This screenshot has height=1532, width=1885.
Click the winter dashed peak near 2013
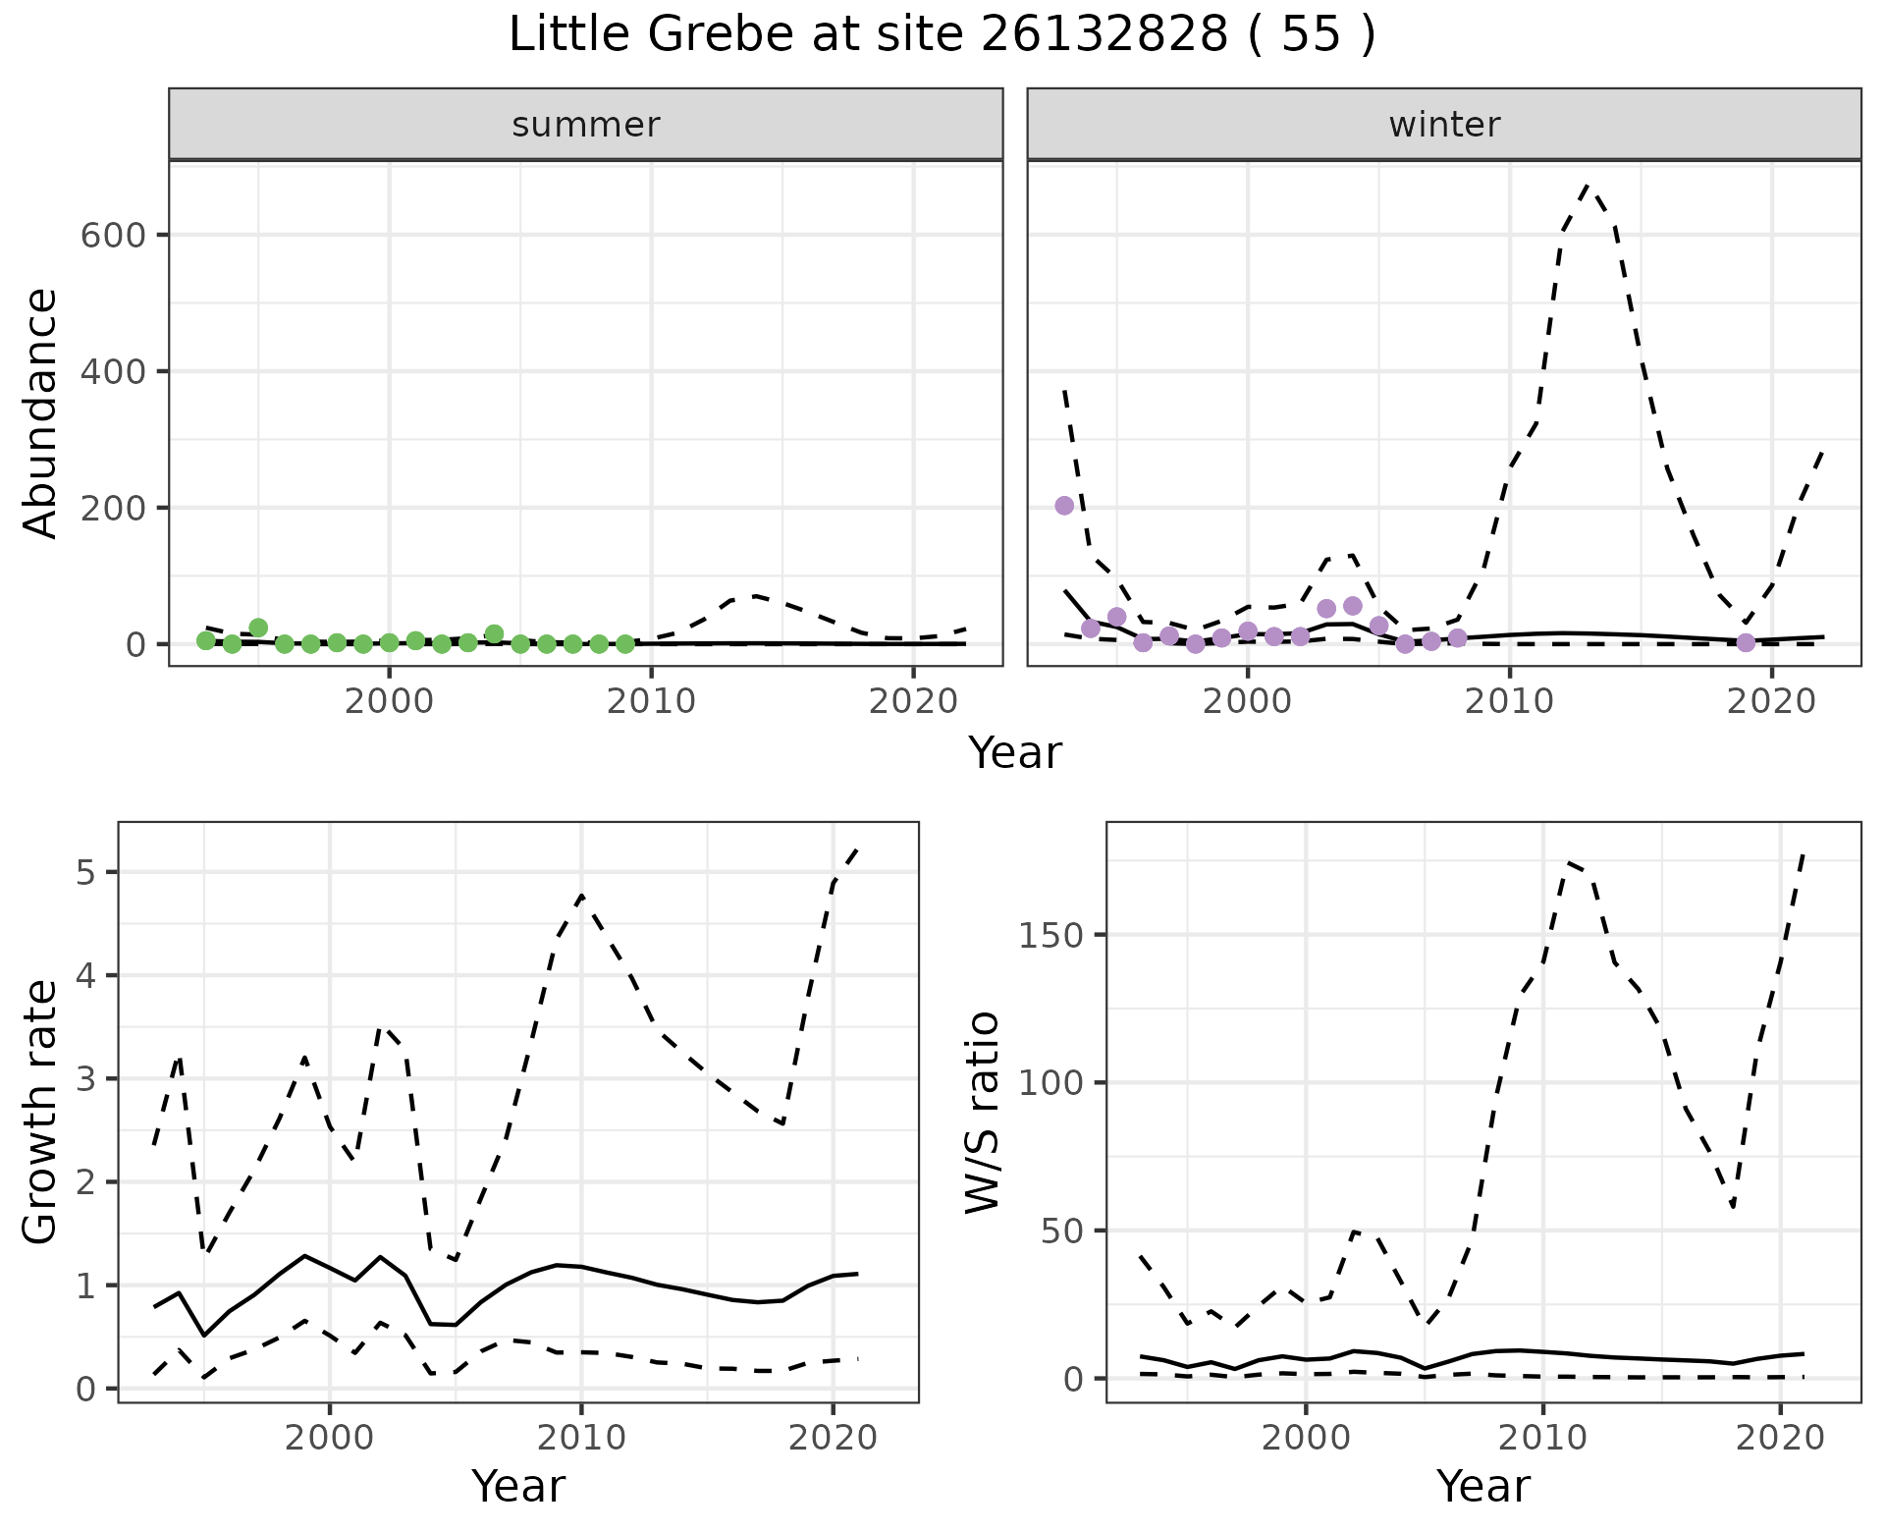(x=1589, y=186)
